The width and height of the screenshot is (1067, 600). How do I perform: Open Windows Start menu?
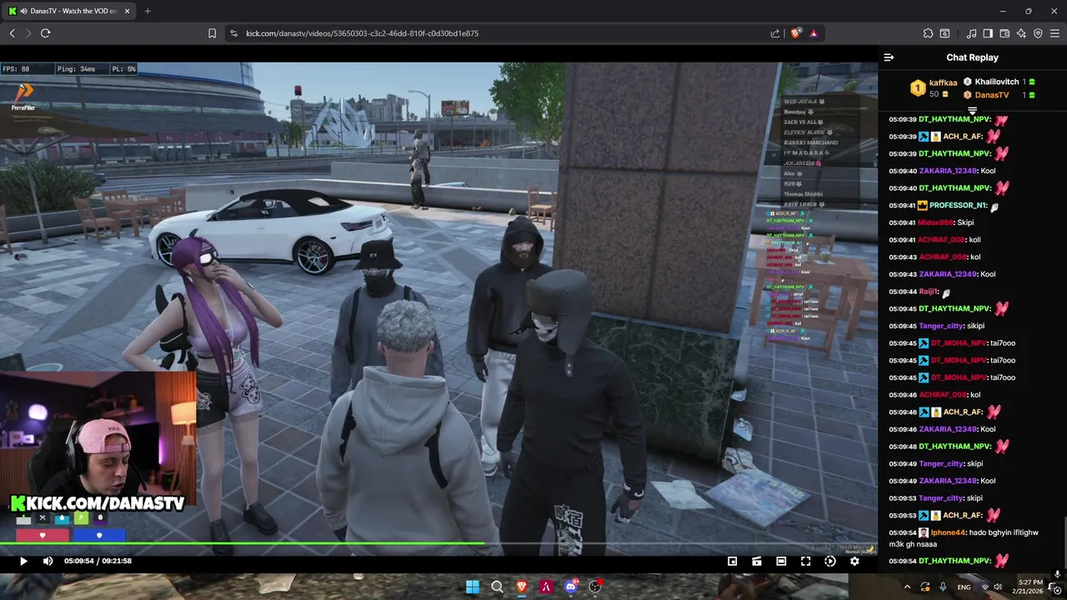pyautogui.click(x=473, y=587)
